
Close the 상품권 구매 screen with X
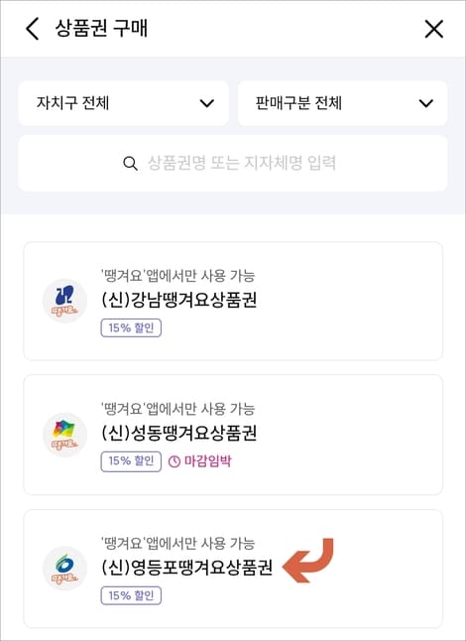[433, 30]
